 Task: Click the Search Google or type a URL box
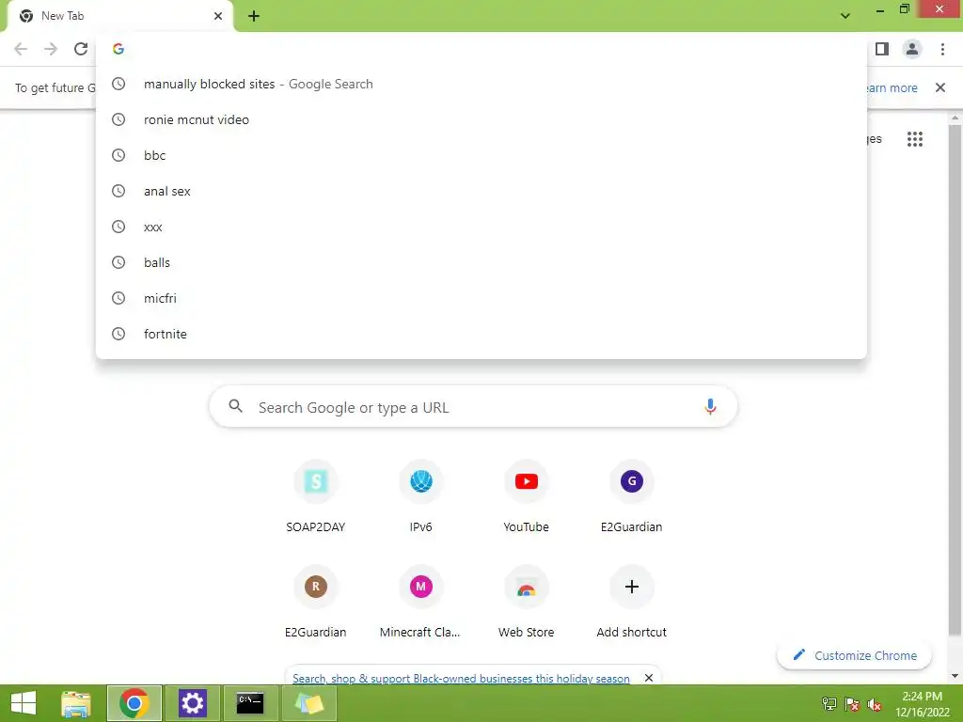[x=473, y=407]
